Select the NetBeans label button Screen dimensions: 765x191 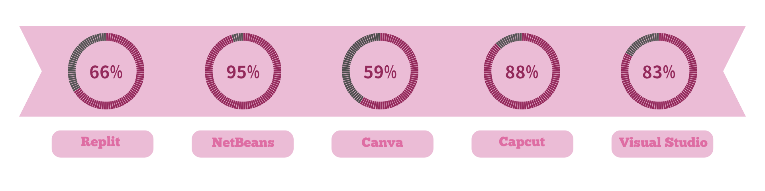pyautogui.click(x=242, y=144)
